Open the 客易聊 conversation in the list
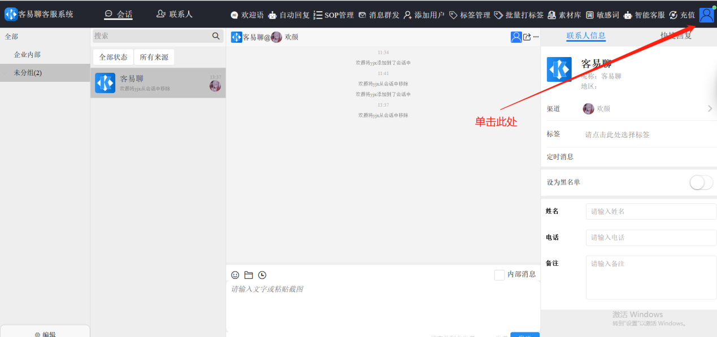This screenshot has height=337, width=717. tap(158, 83)
